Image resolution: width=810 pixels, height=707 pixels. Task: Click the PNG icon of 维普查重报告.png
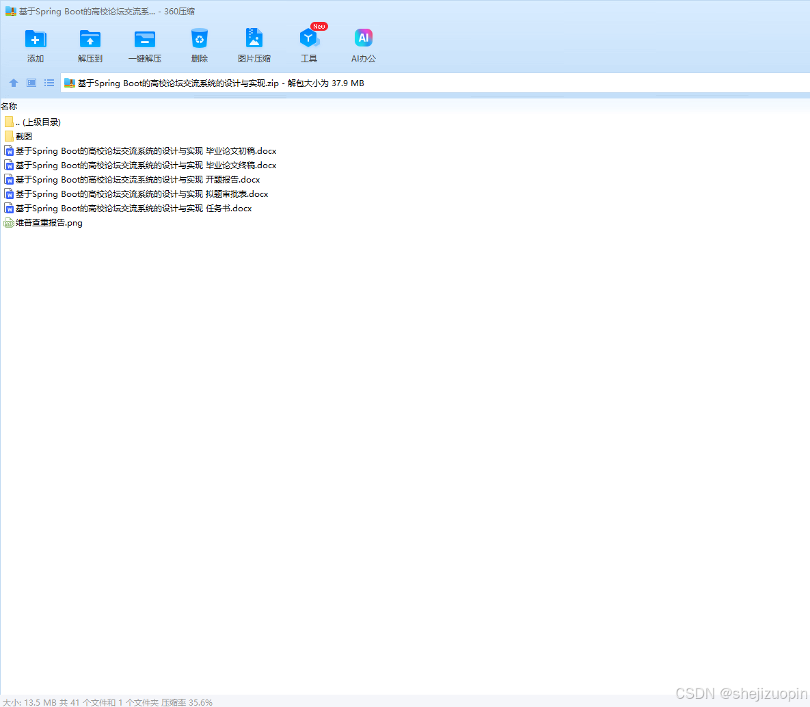pyautogui.click(x=9, y=223)
